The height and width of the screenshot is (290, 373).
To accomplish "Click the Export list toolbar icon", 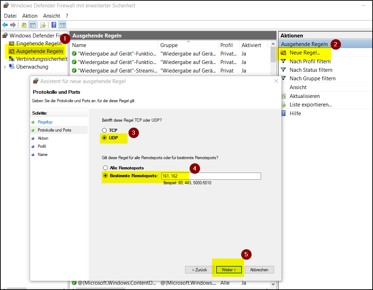I will point(43,25).
